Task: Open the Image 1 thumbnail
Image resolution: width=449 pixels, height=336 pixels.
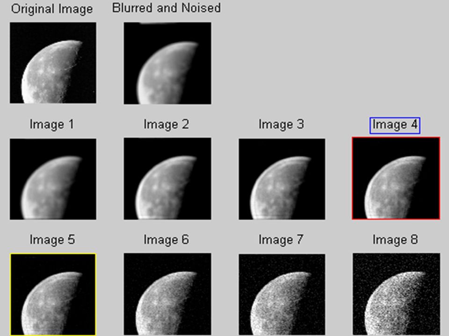Action: coord(53,179)
